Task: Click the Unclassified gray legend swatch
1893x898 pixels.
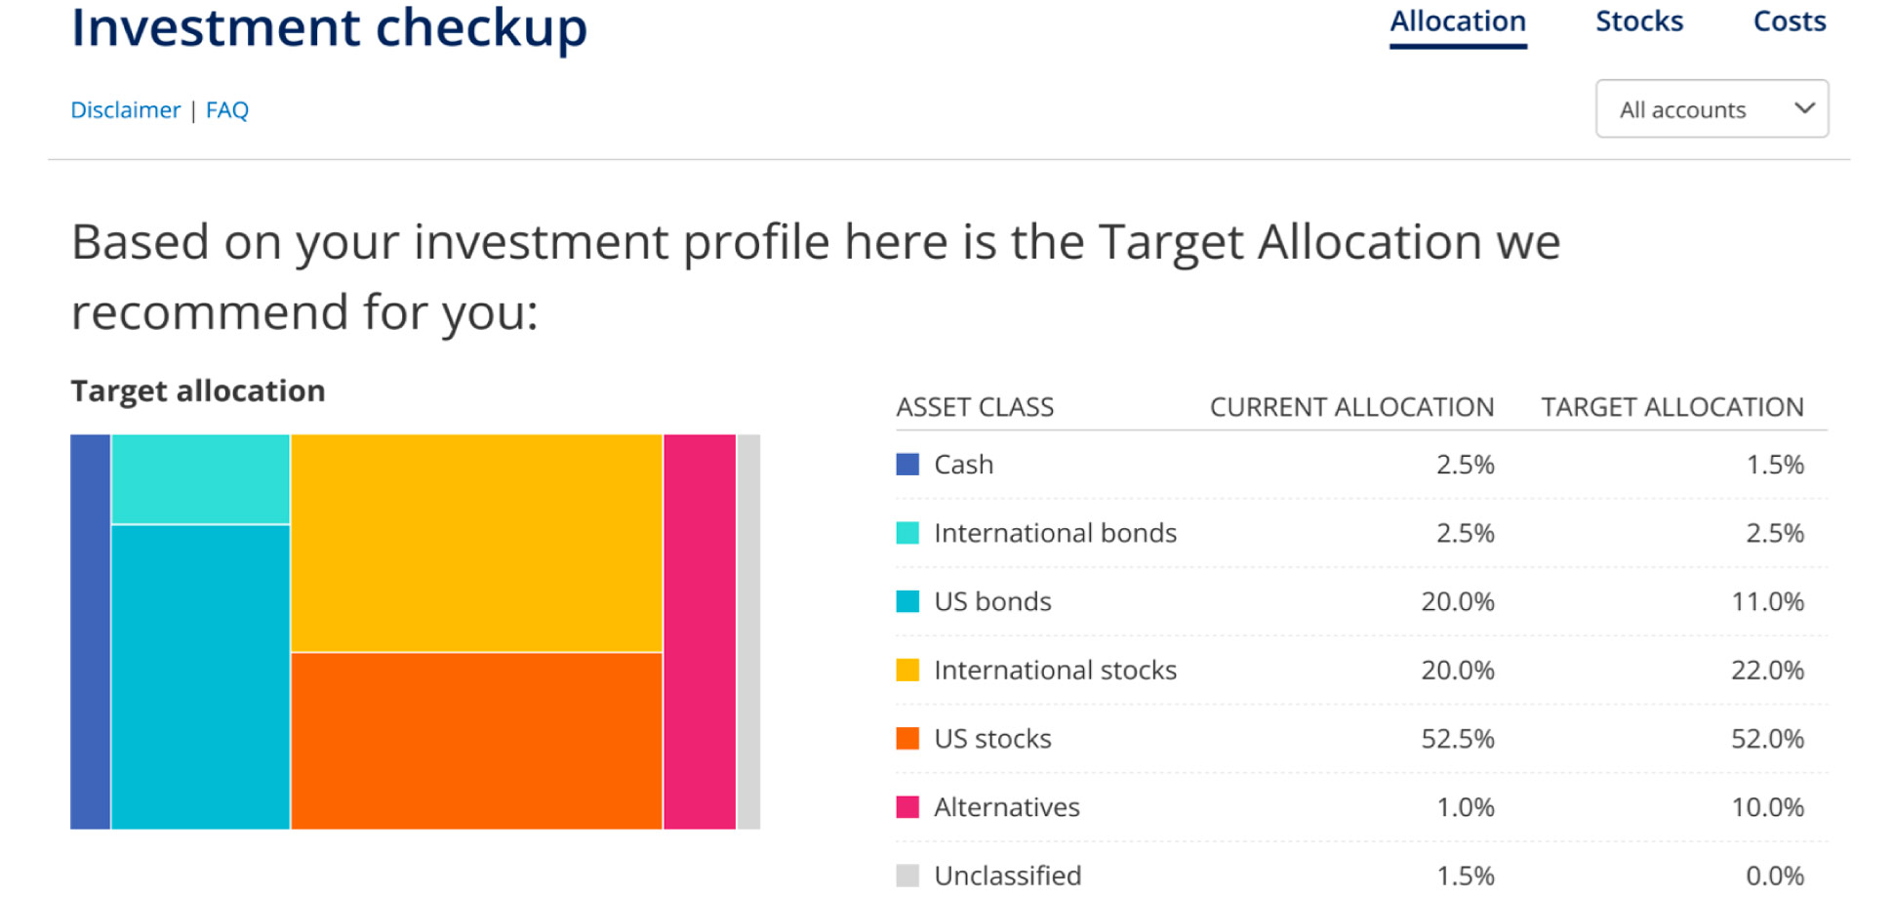Action: pyautogui.click(x=907, y=876)
